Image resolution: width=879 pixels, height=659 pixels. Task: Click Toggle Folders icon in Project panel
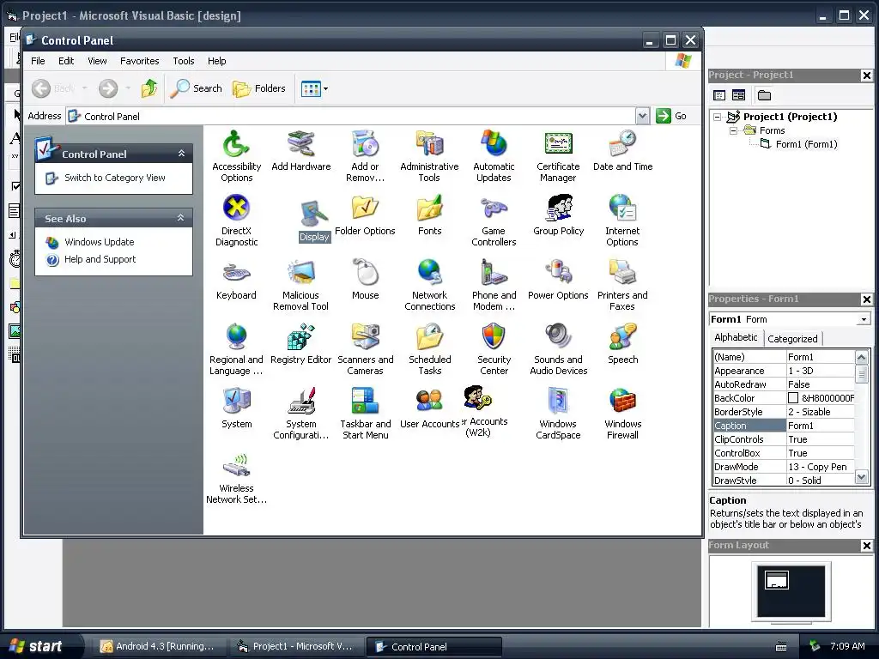[764, 95]
